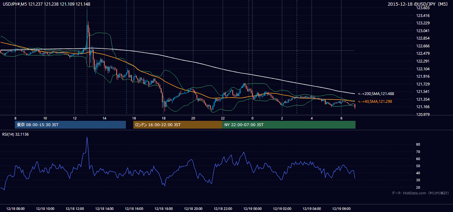Click the 121.729 price axis label

click(x=423, y=84)
